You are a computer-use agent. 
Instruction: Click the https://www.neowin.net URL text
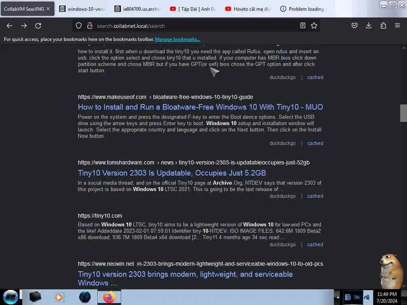[x=106, y=264]
